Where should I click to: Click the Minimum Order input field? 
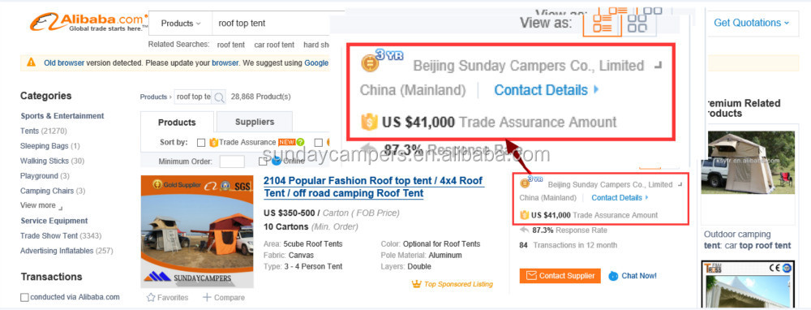(232, 161)
